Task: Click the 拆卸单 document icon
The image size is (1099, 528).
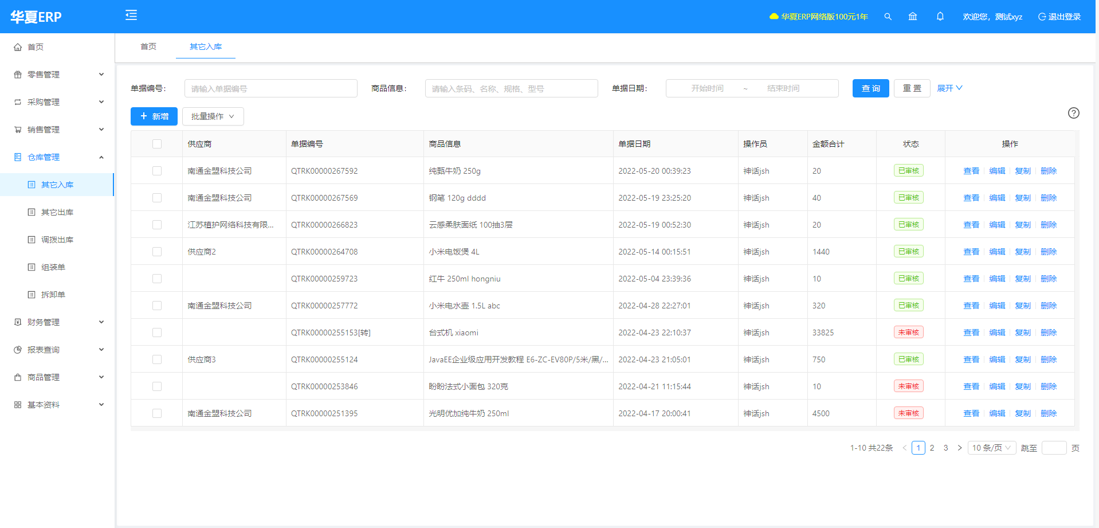Action: (x=32, y=295)
